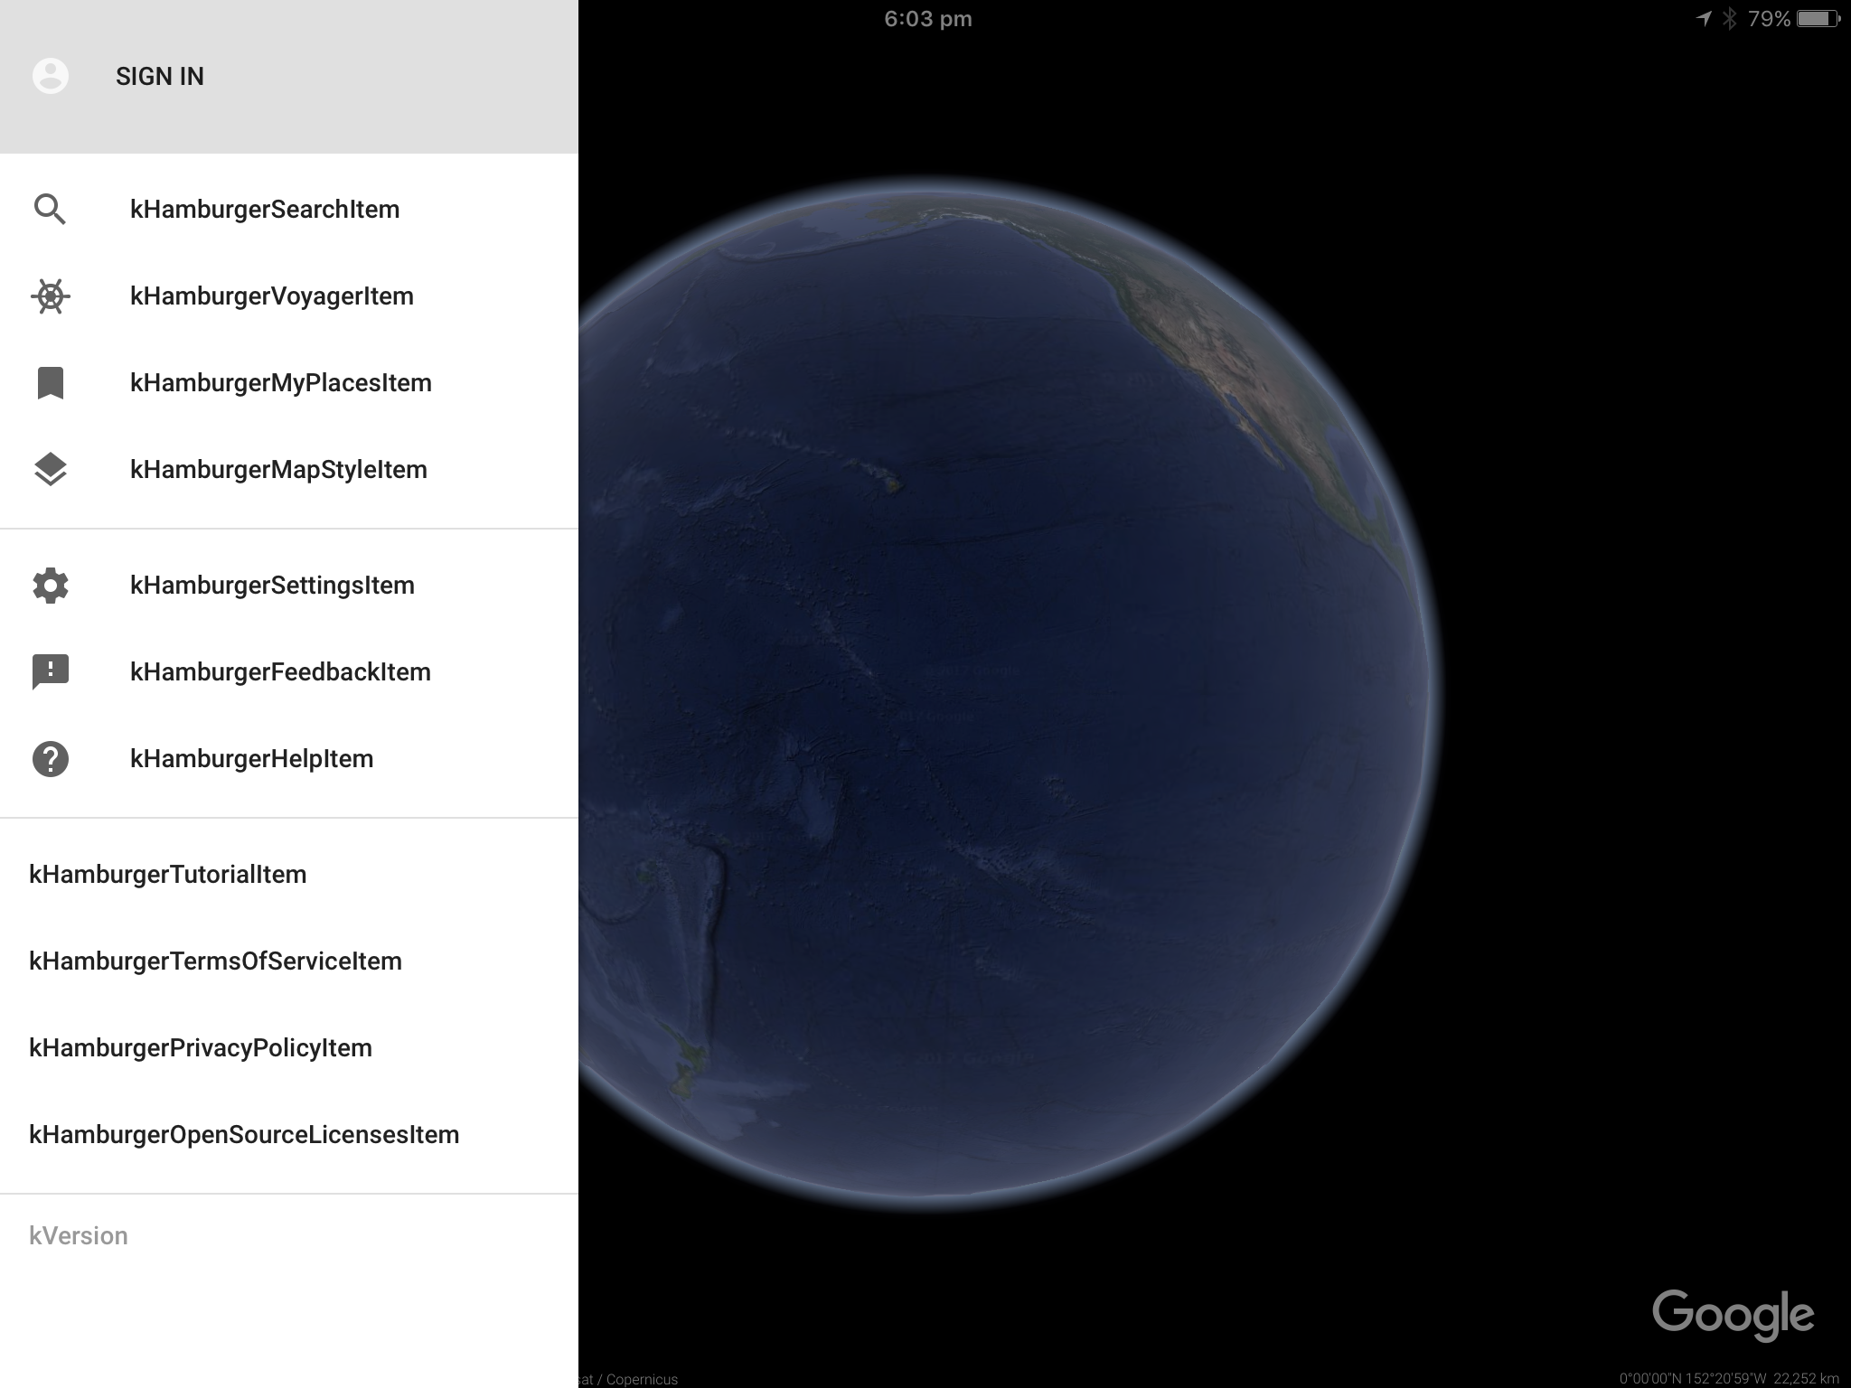The height and width of the screenshot is (1388, 1851).
Task: Click the feedback speech bubble icon
Action: pyautogui.click(x=50, y=672)
